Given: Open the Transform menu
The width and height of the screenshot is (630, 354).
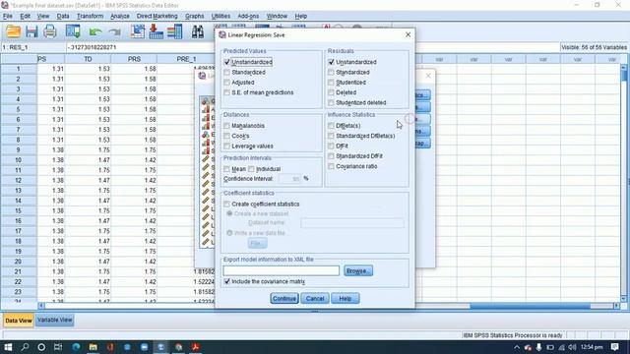Looking at the screenshot, I should tap(90, 16).
